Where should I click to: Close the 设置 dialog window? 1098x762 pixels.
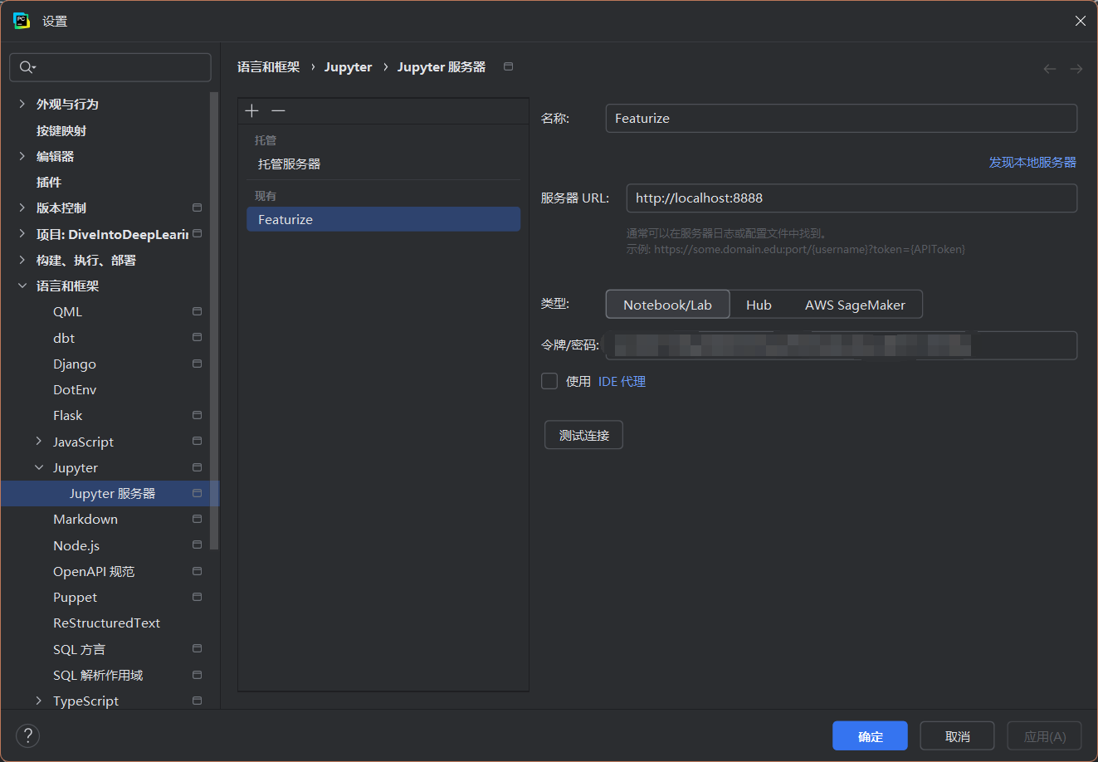pos(1080,21)
